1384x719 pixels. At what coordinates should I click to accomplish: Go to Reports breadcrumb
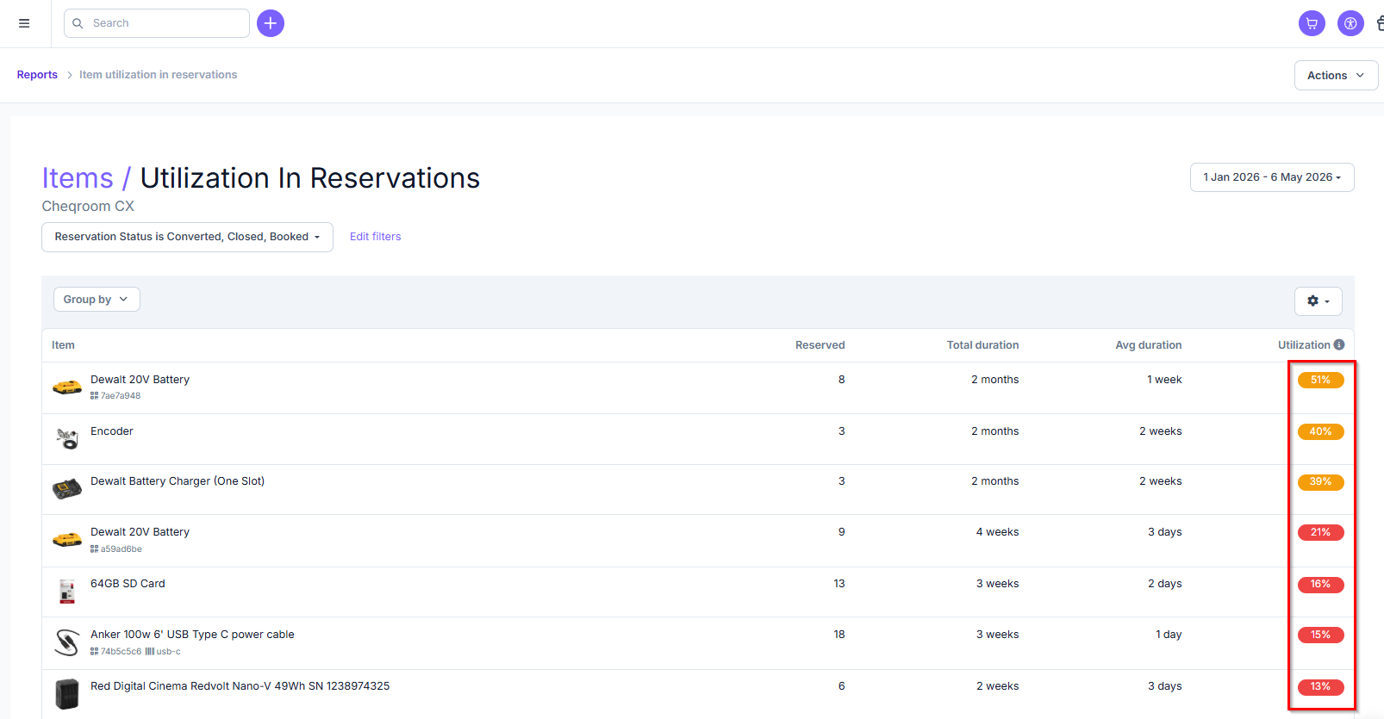point(37,75)
